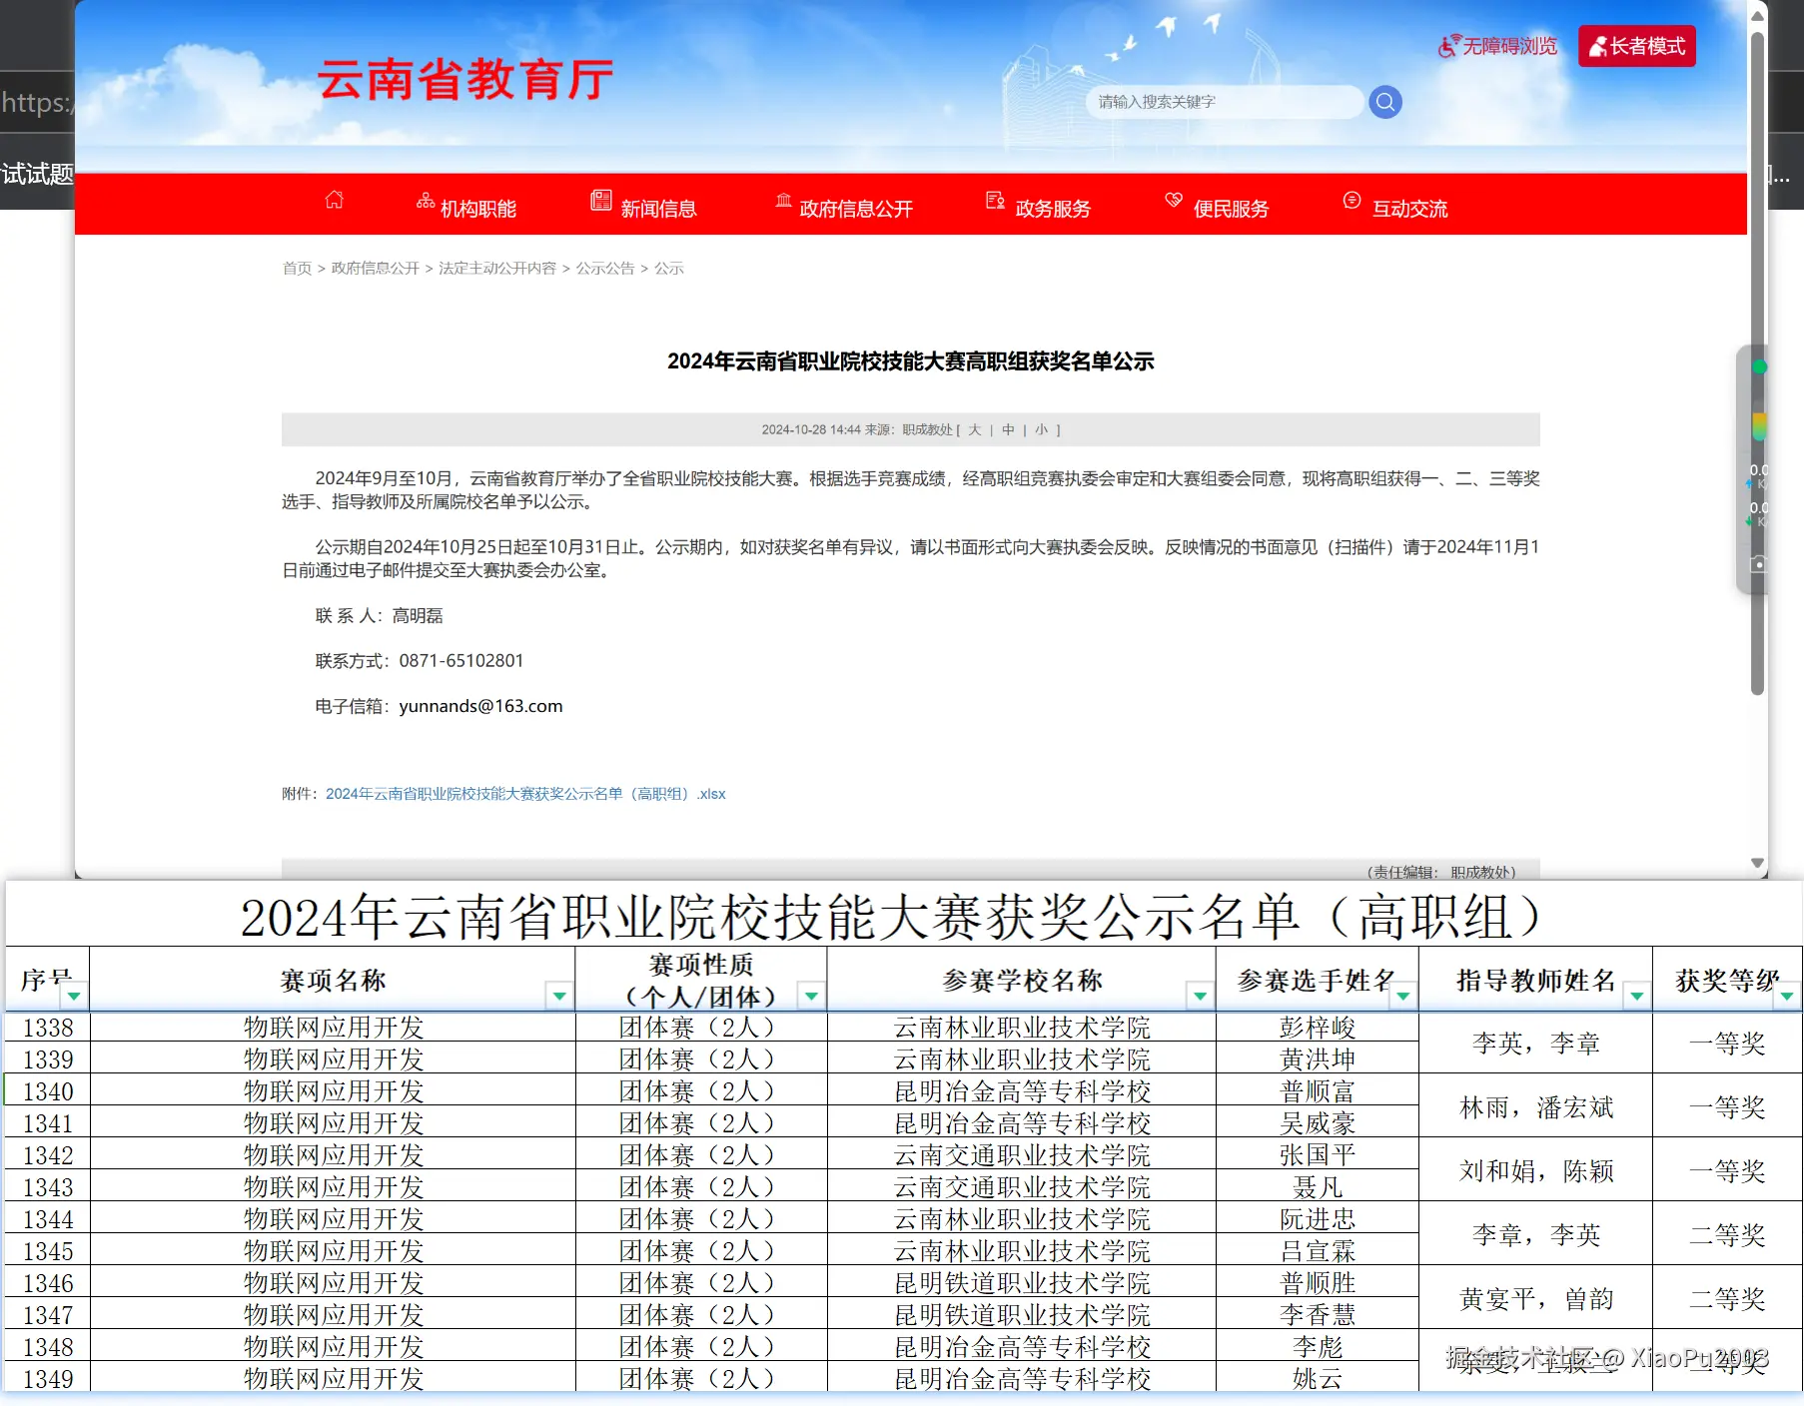Viewport: 1804px width, 1406px height.
Task: Open the 新闻信息 menu item
Action: point(659,208)
